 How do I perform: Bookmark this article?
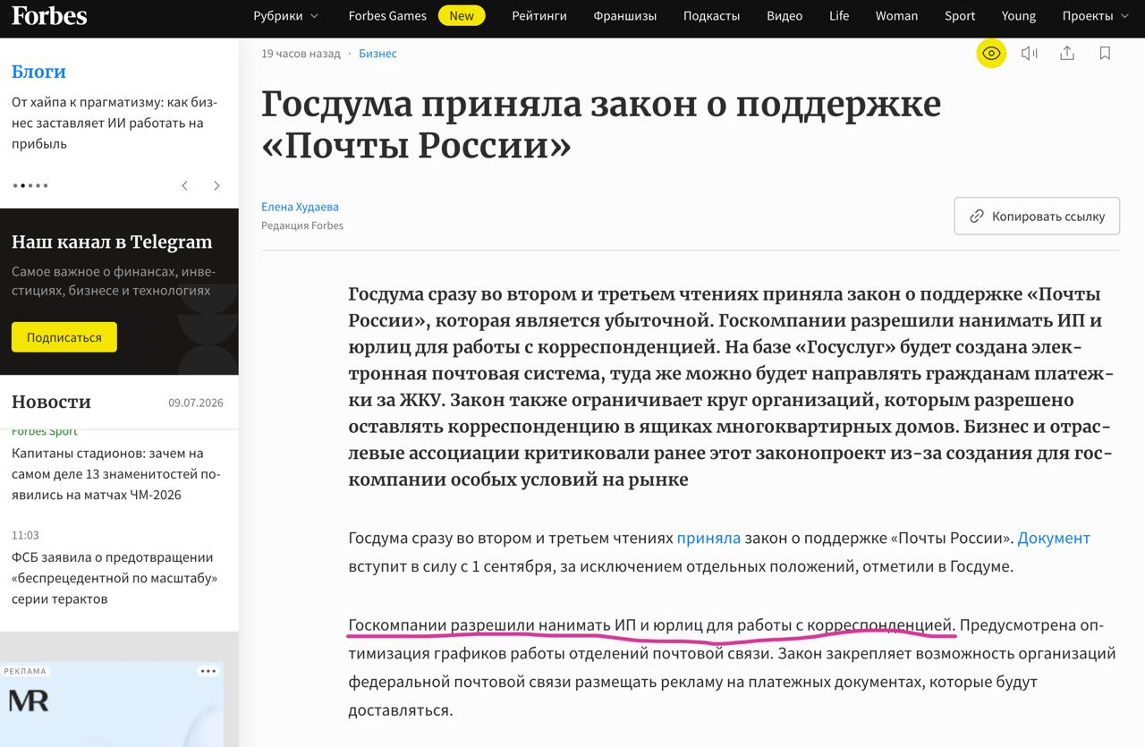[x=1105, y=54]
